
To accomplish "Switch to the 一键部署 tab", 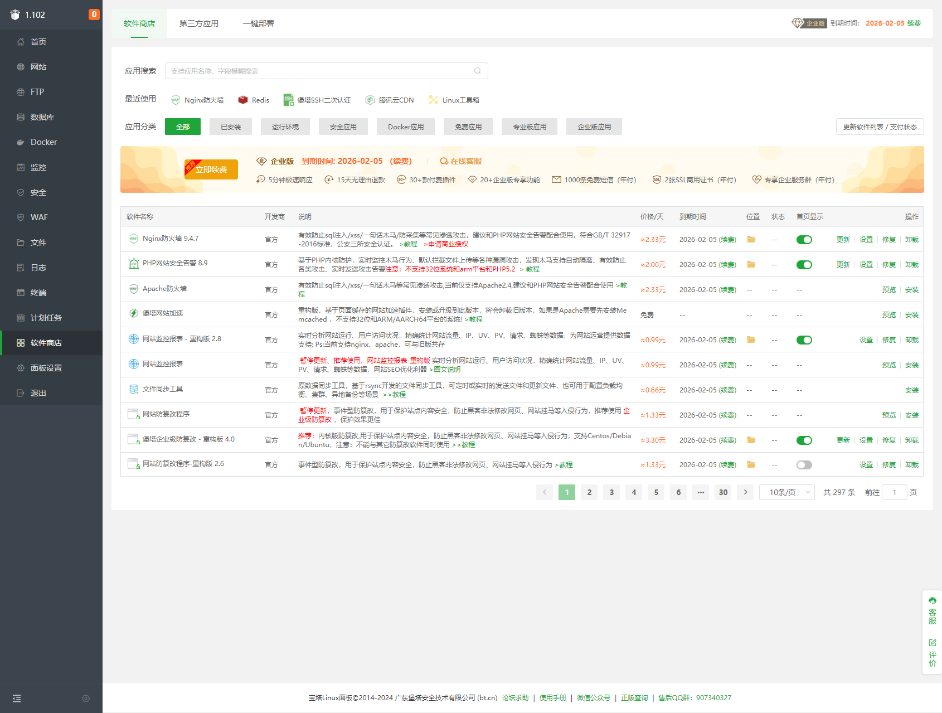I will pyautogui.click(x=259, y=23).
